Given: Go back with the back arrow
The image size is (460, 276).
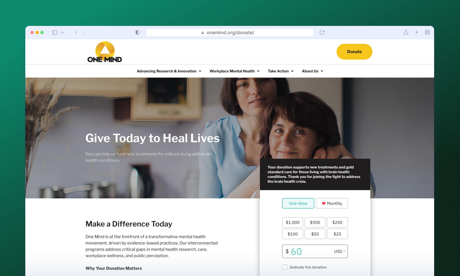Looking at the screenshot, I should tap(76, 32).
